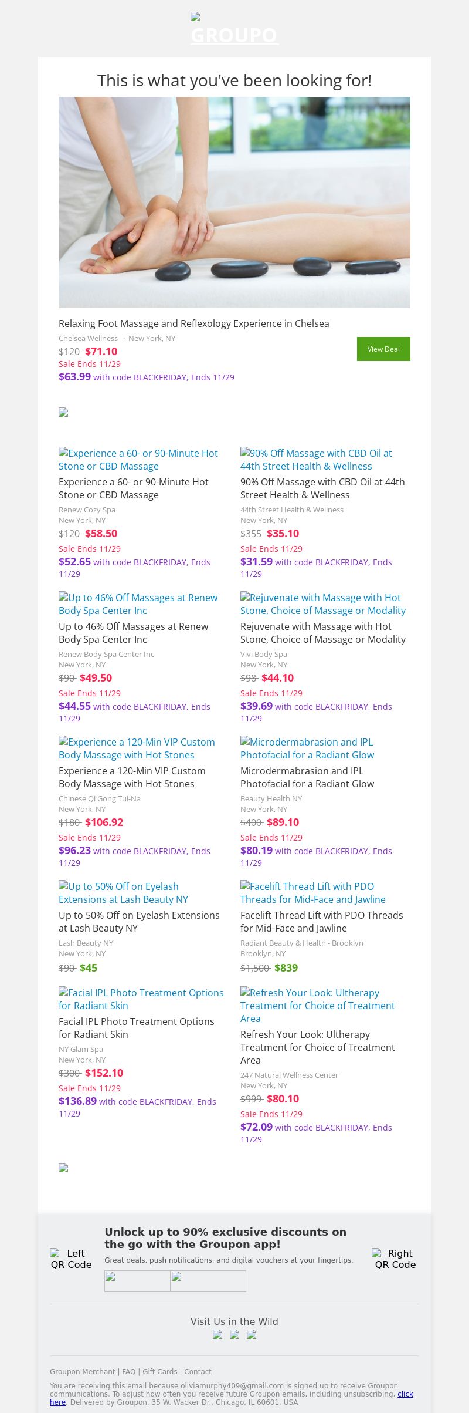Screen dimensions: 469x1413
Task: Open the Ultherapy Treatment image link
Action: 317,1005
